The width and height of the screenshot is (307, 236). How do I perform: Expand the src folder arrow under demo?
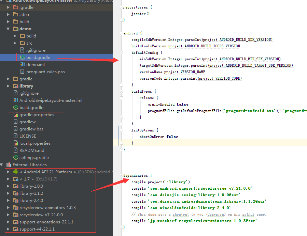(15, 43)
